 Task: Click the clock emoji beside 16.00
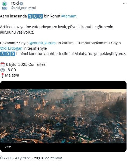2,70
